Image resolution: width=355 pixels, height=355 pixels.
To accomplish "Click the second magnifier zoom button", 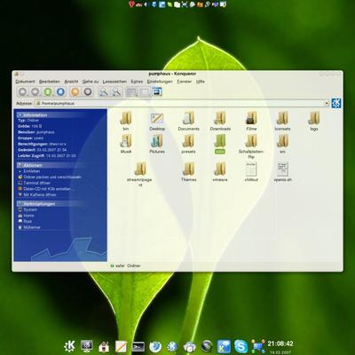I will coord(116,92).
